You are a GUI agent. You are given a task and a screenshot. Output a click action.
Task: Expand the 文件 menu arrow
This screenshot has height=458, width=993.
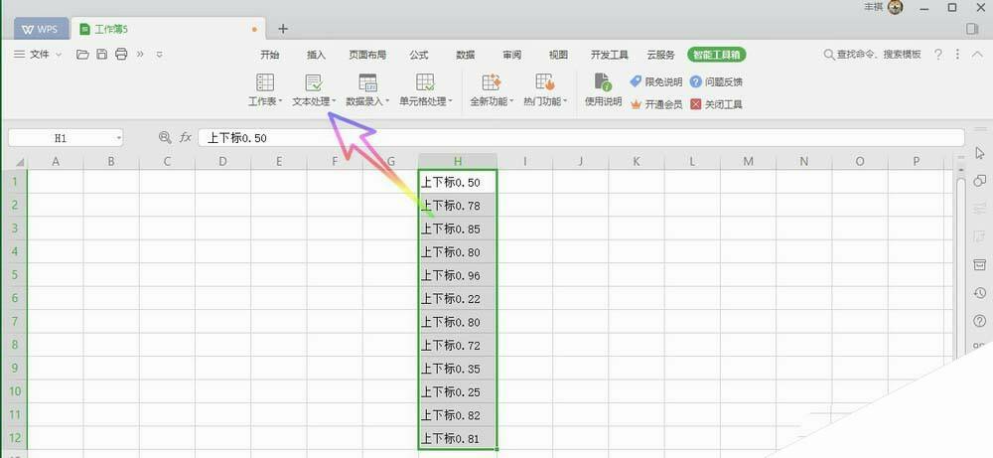point(59,55)
